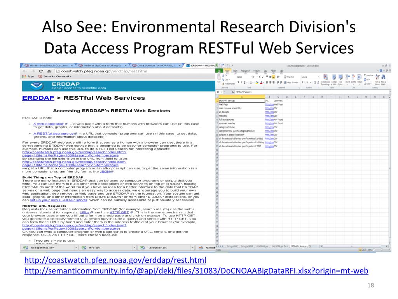Switch to Data.gov NOAA sheet tab
Screen dimensions: 398x299
tap(247, 246)
